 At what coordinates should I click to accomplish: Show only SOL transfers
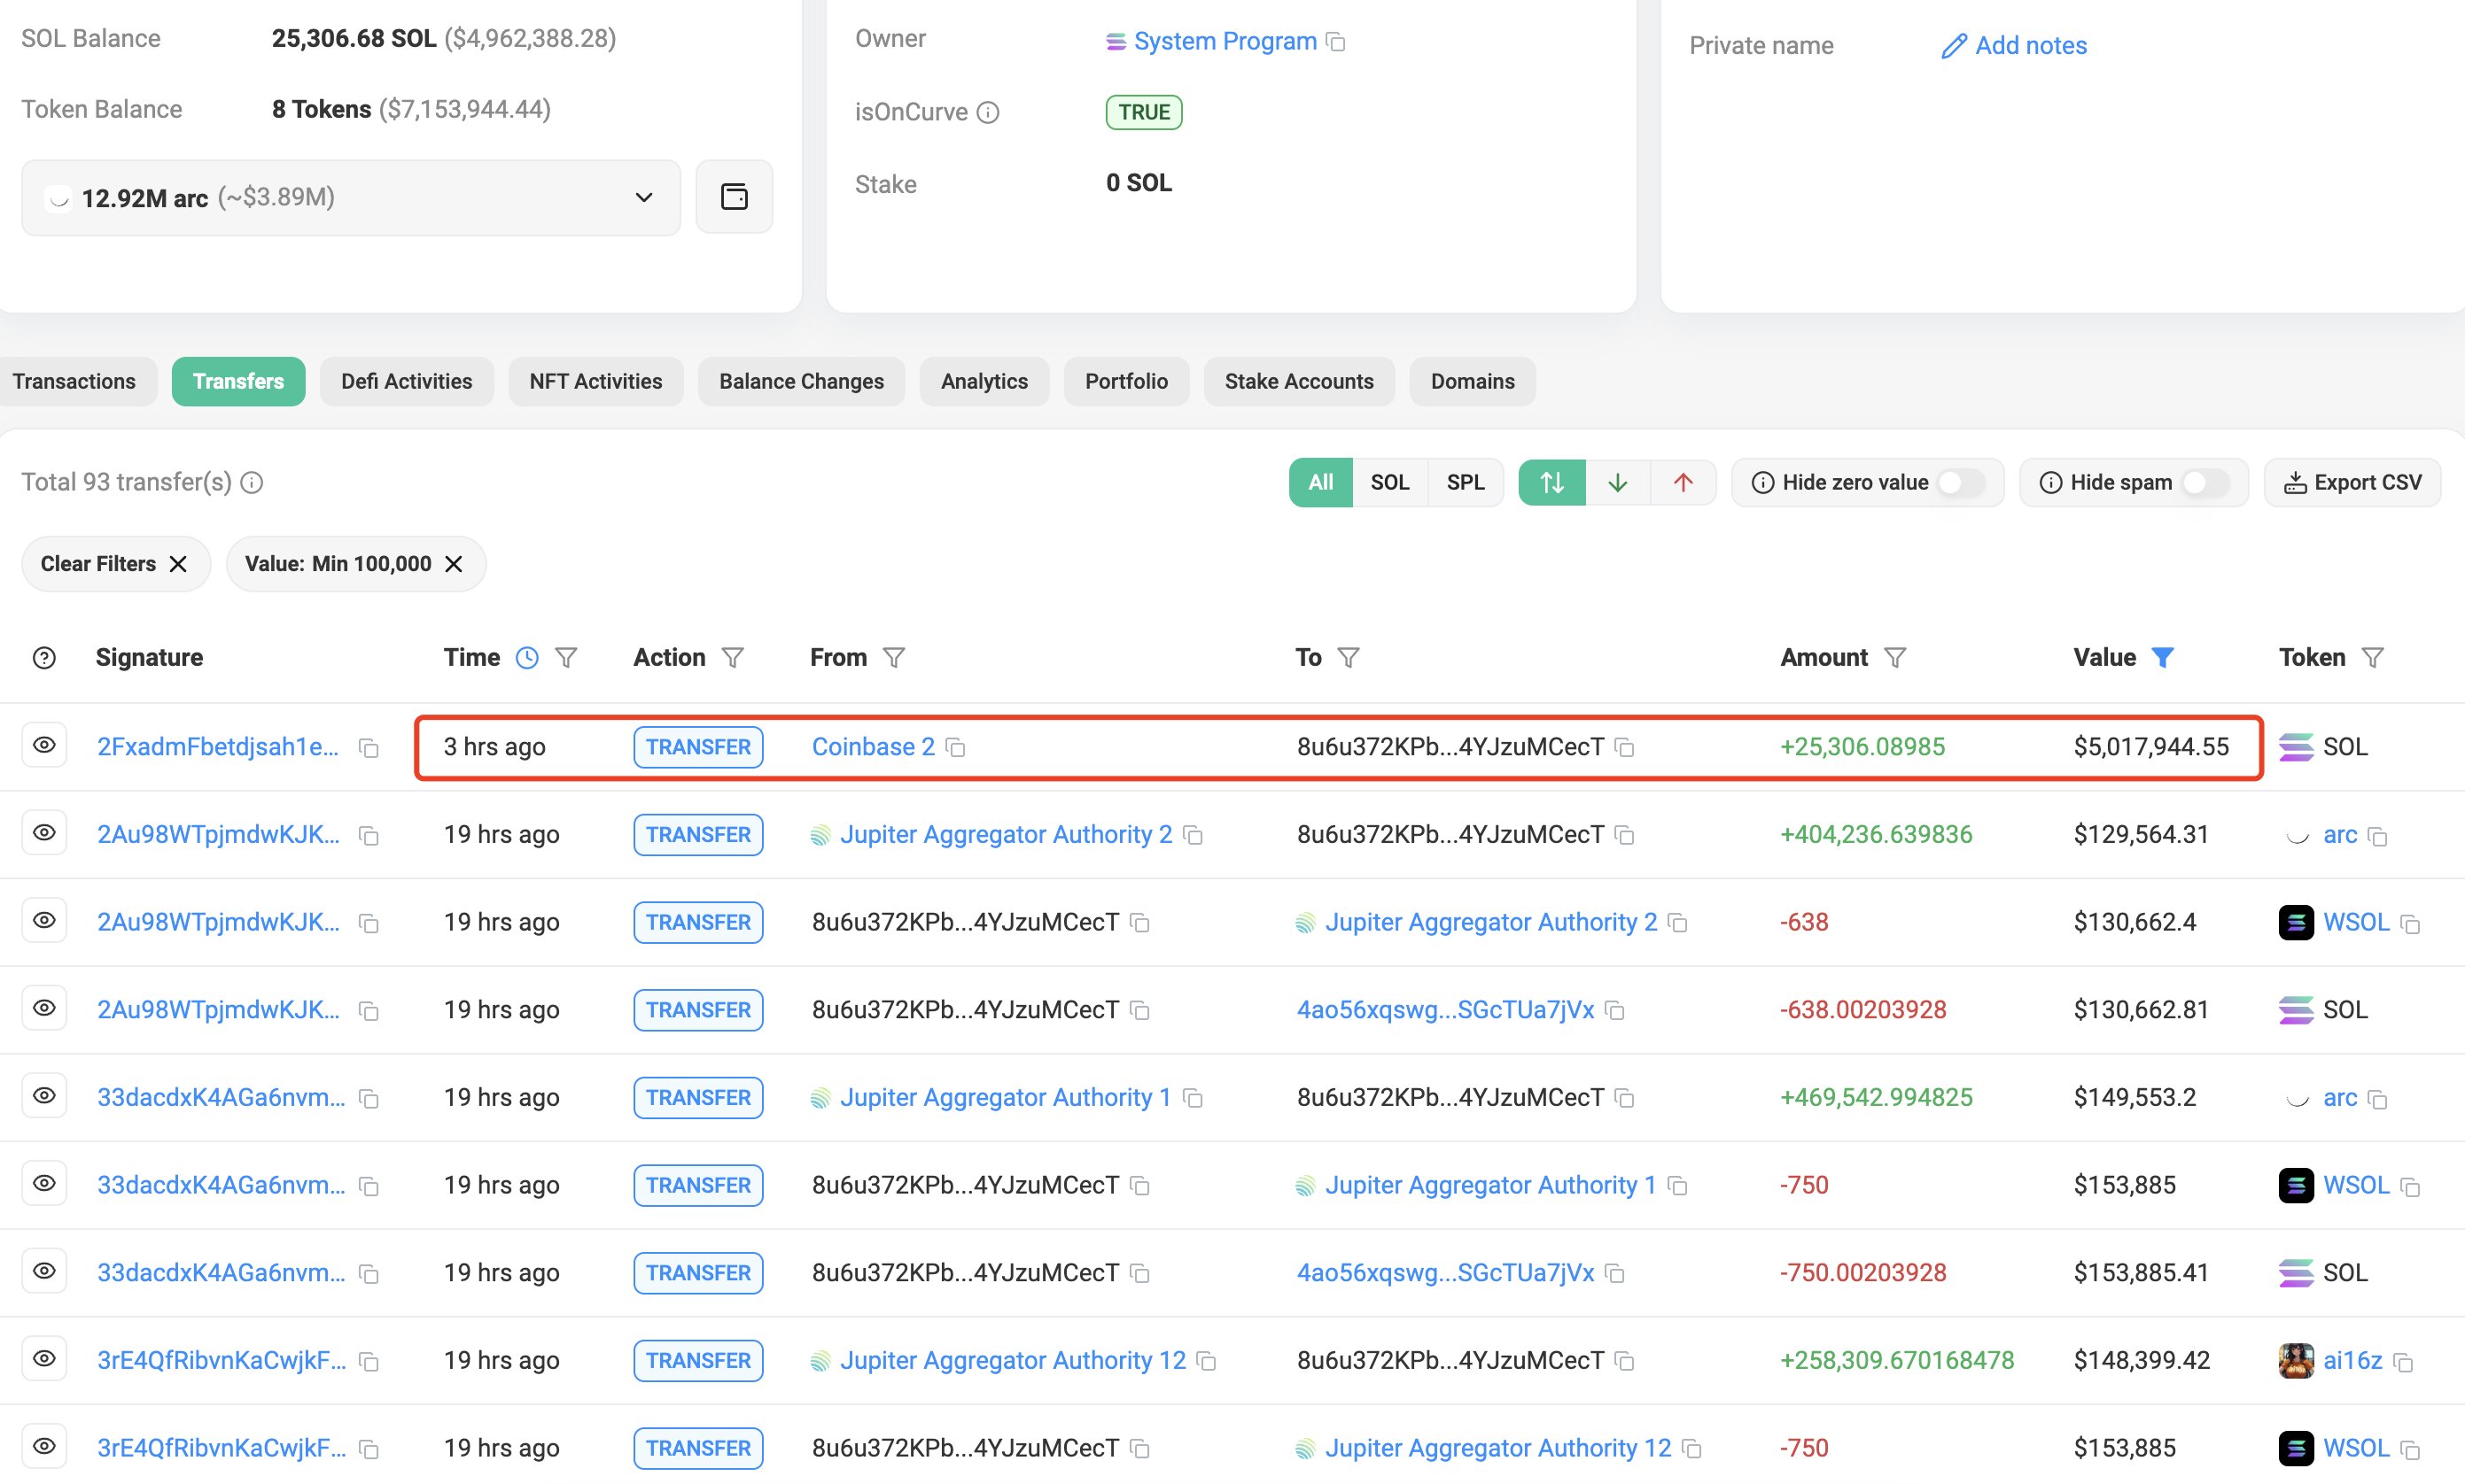click(x=1389, y=483)
